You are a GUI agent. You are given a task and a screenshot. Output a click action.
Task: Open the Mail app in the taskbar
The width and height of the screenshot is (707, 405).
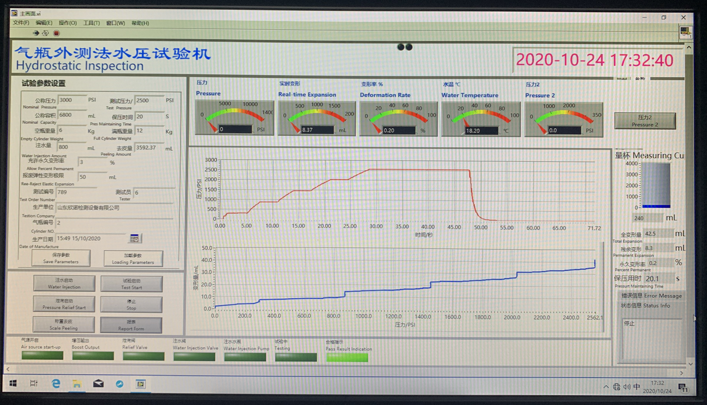[98, 384]
